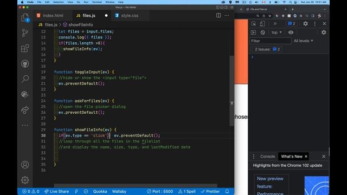Select the files.js editor tab

click(x=88, y=16)
